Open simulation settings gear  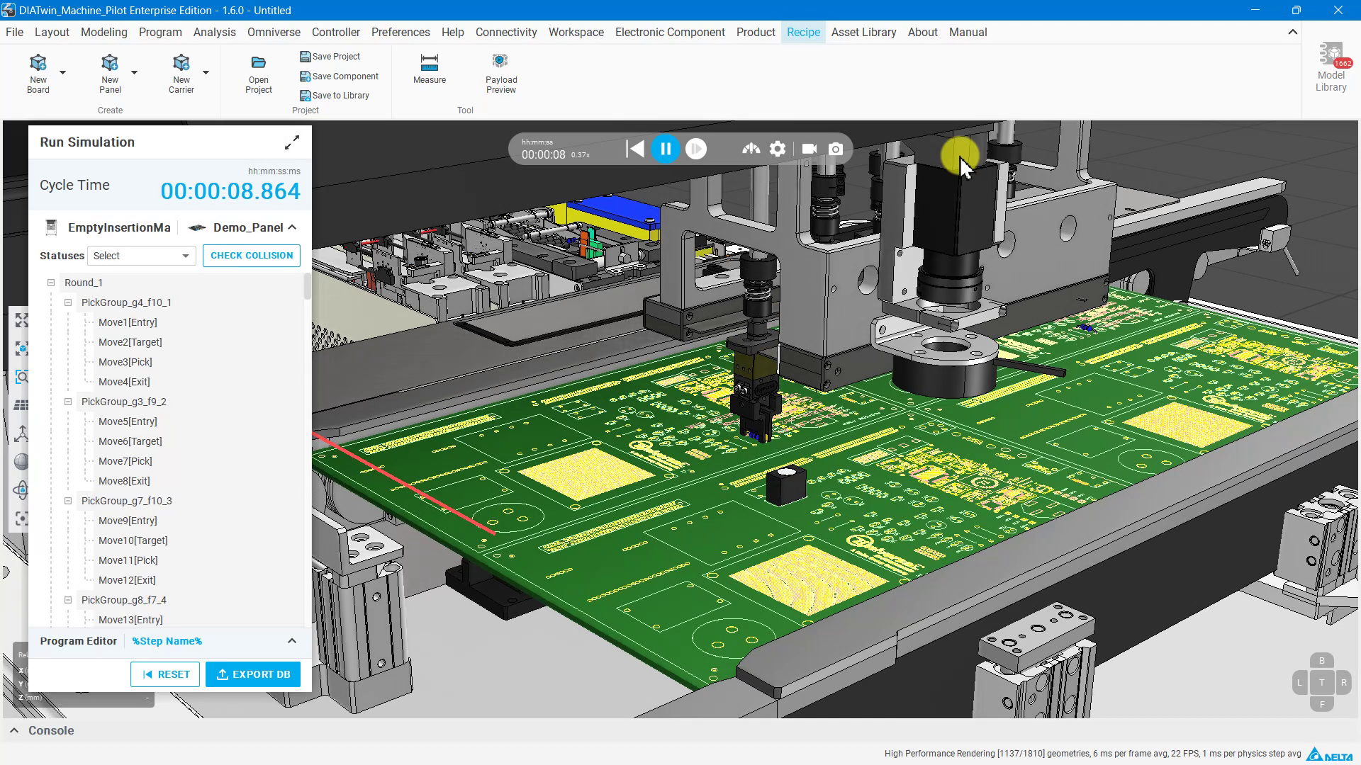point(778,149)
